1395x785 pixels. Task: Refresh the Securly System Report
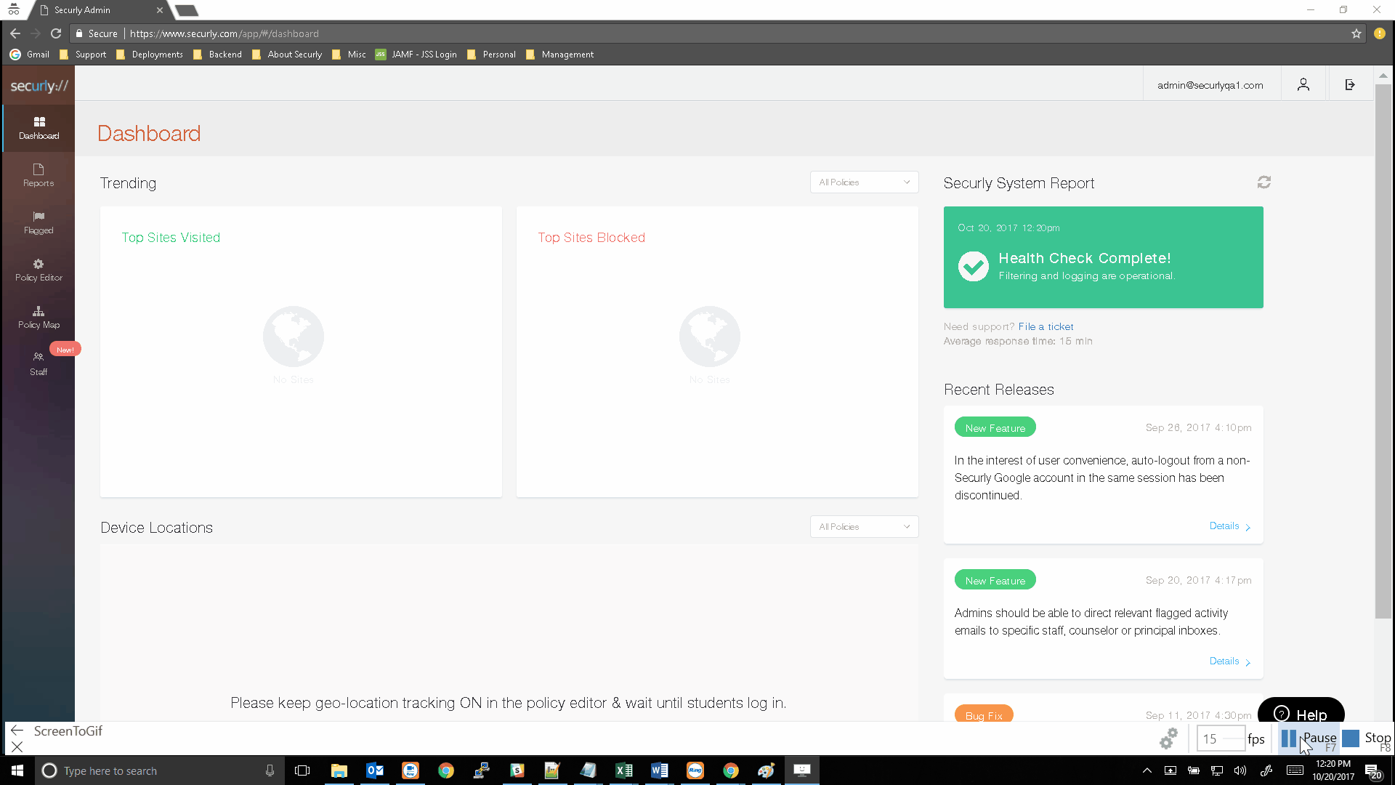tap(1263, 182)
